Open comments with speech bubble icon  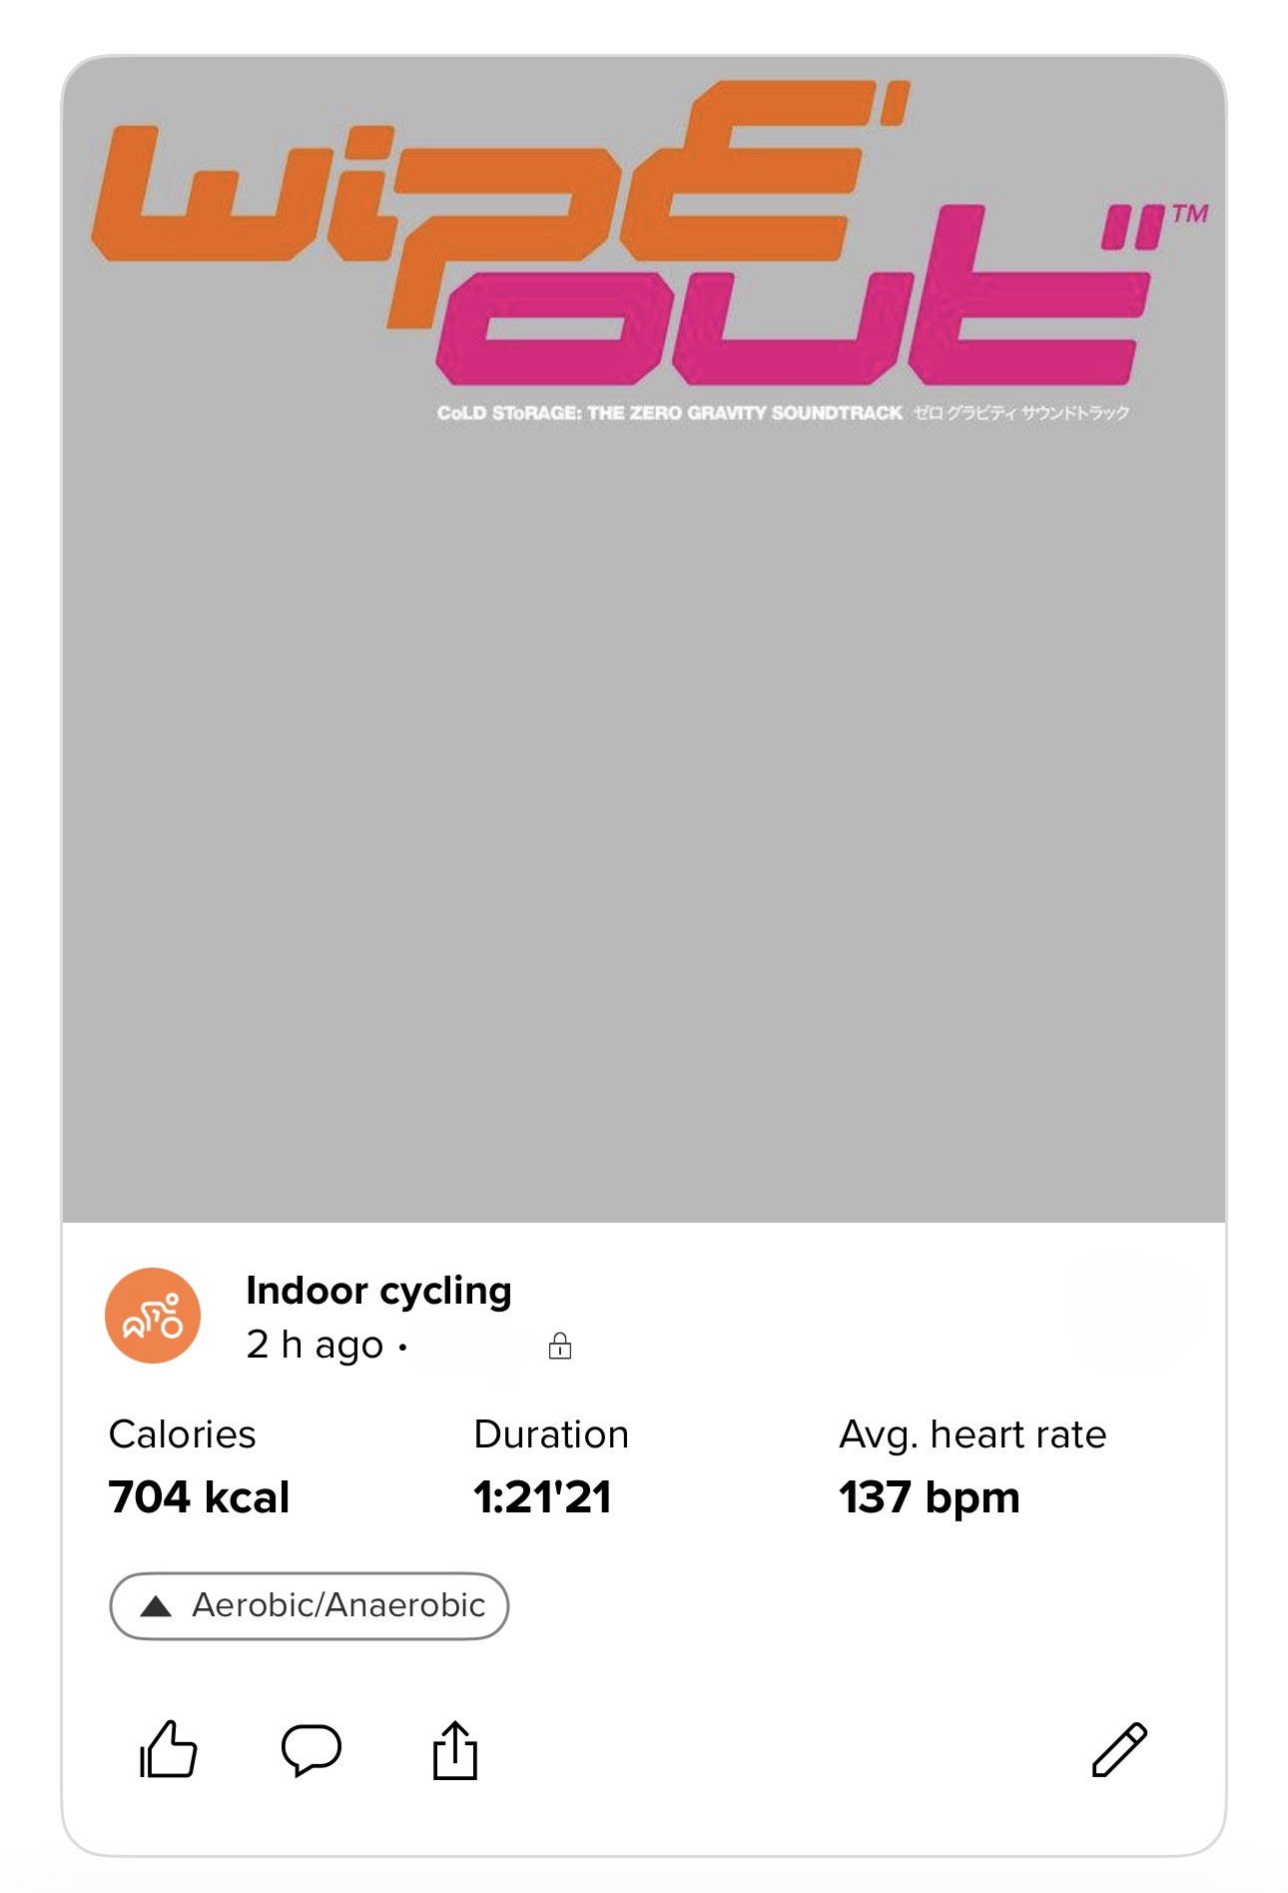(x=312, y=1750)
